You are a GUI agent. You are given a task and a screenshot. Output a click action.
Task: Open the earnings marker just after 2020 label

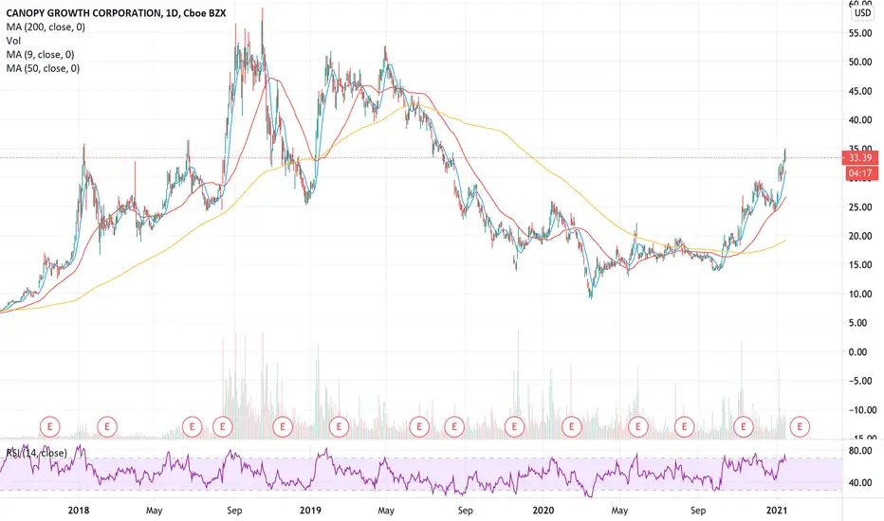572,427
